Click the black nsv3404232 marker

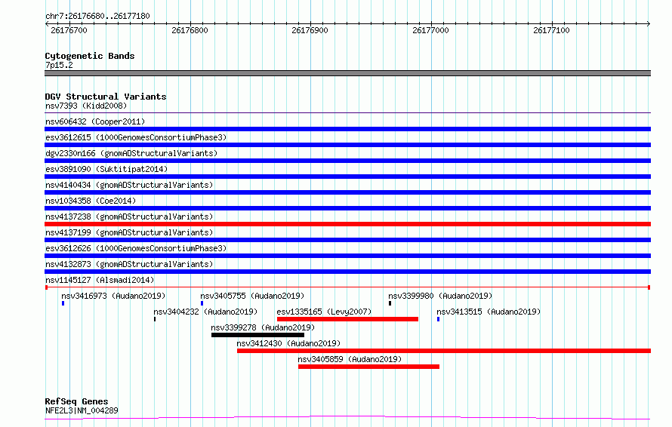tap(155, 319)
